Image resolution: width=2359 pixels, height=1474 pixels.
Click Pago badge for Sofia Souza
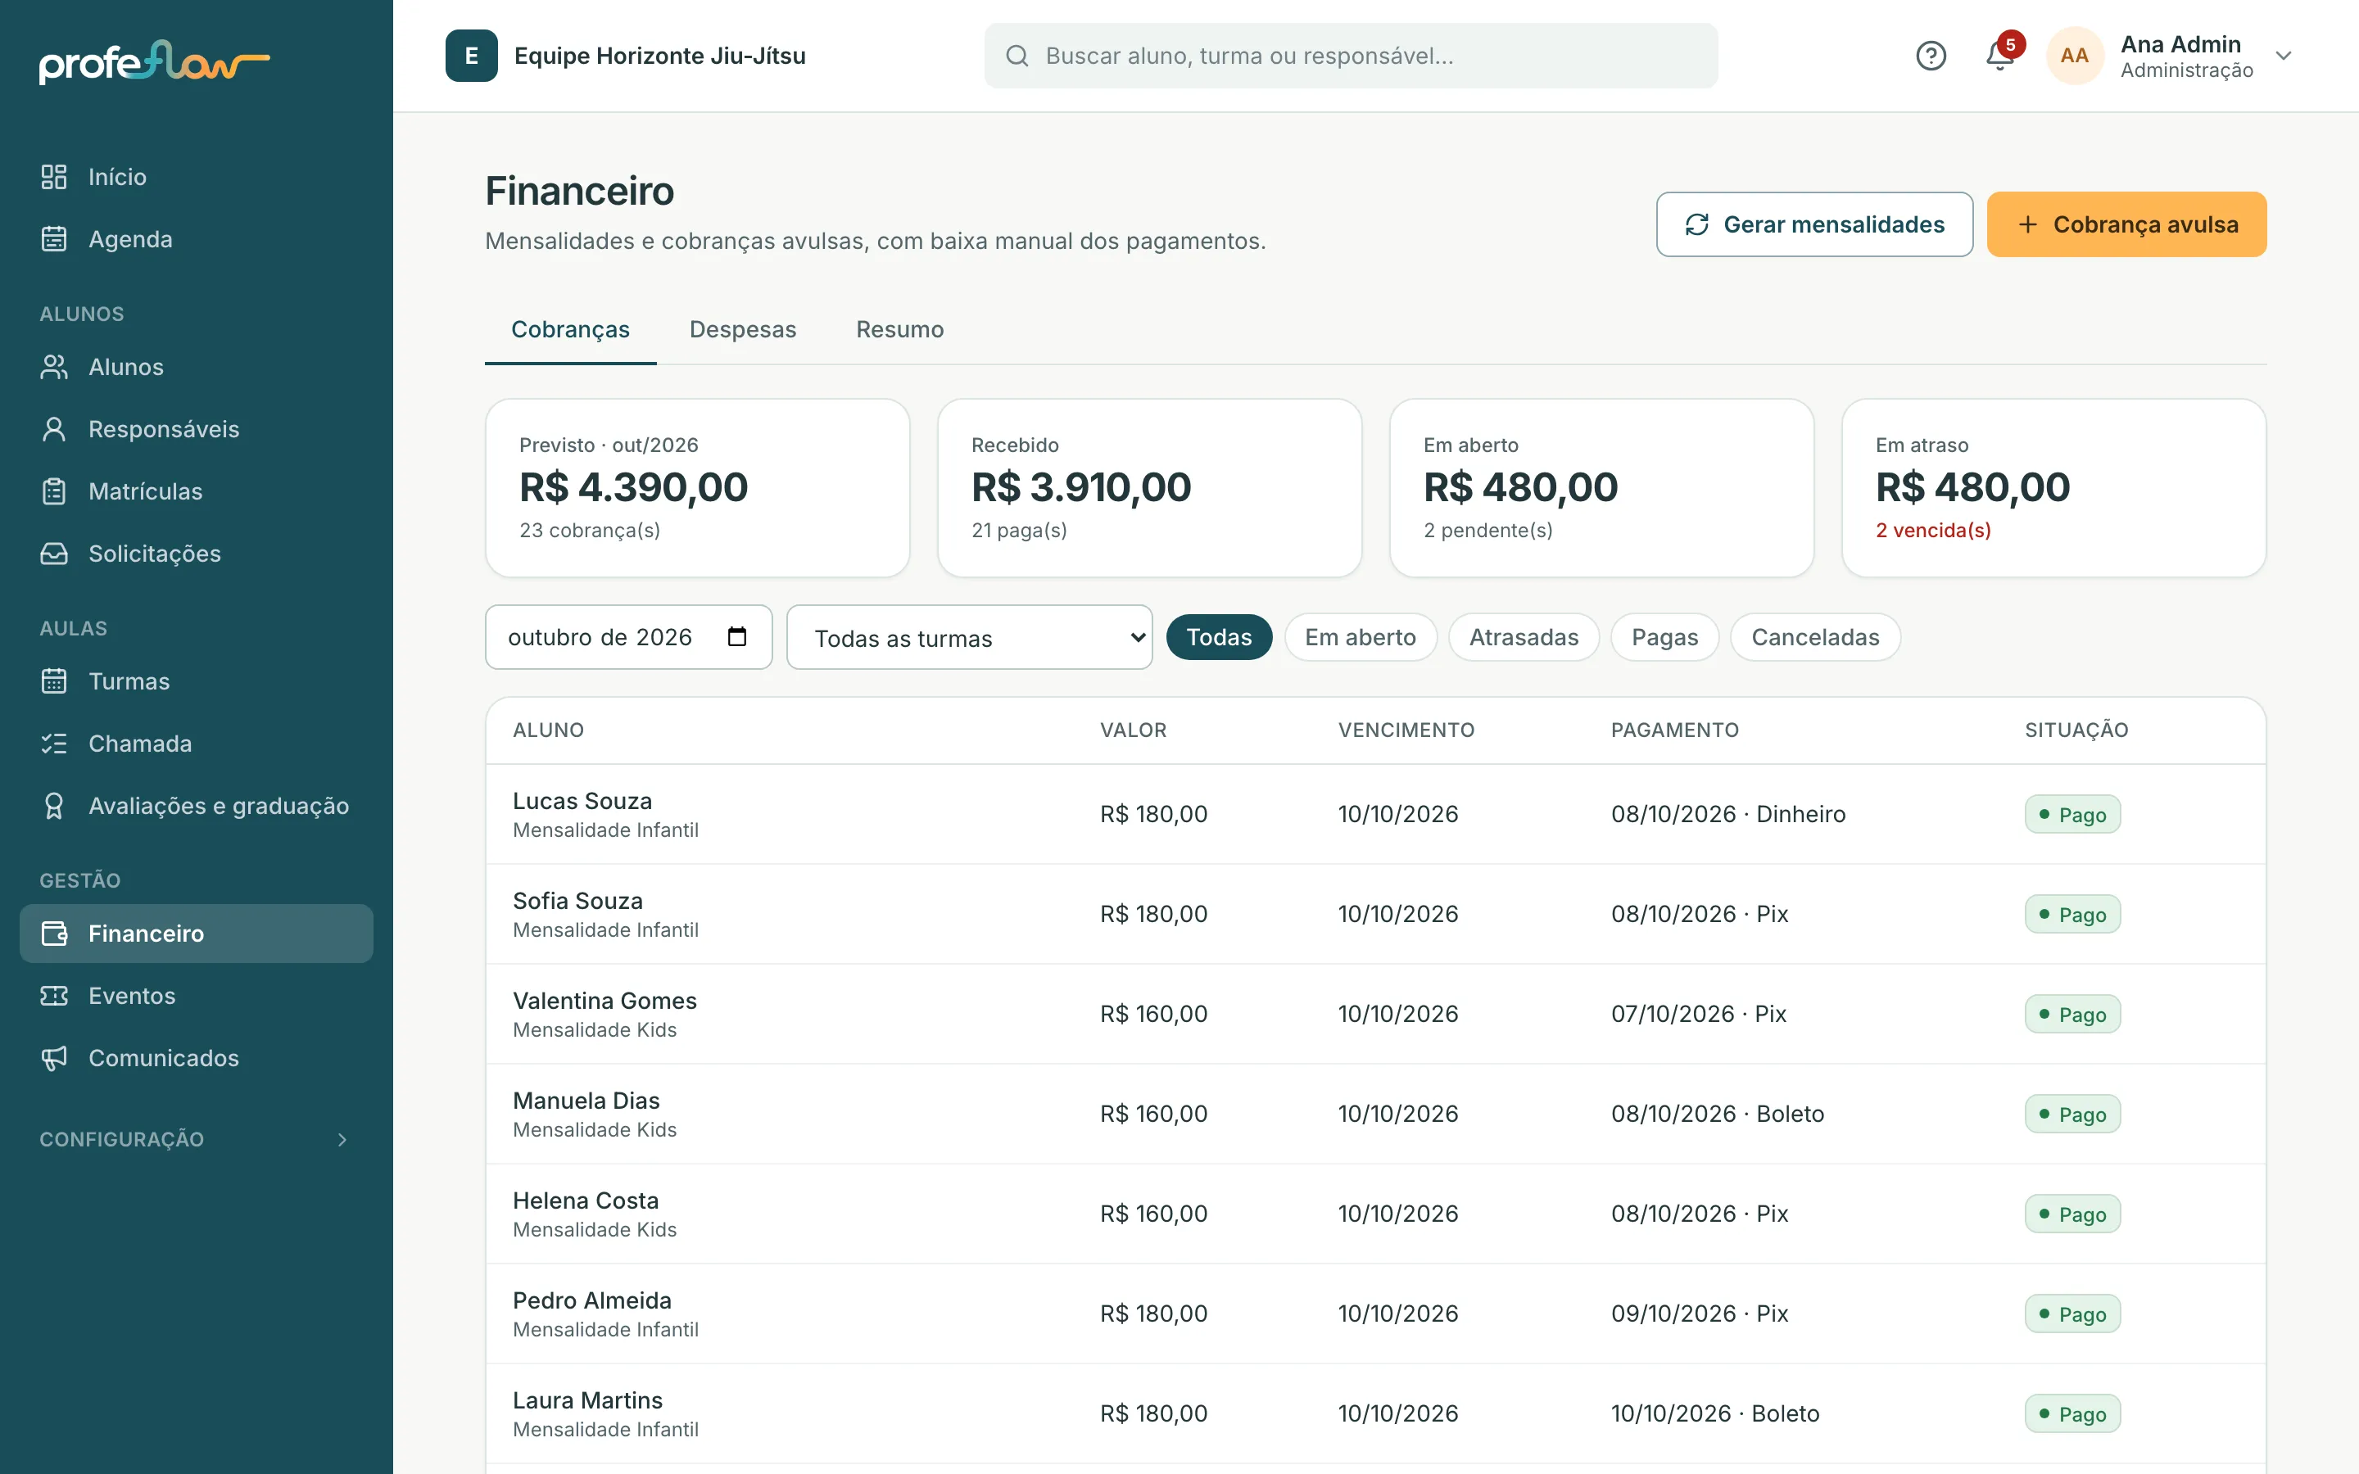pos(2072,915)
